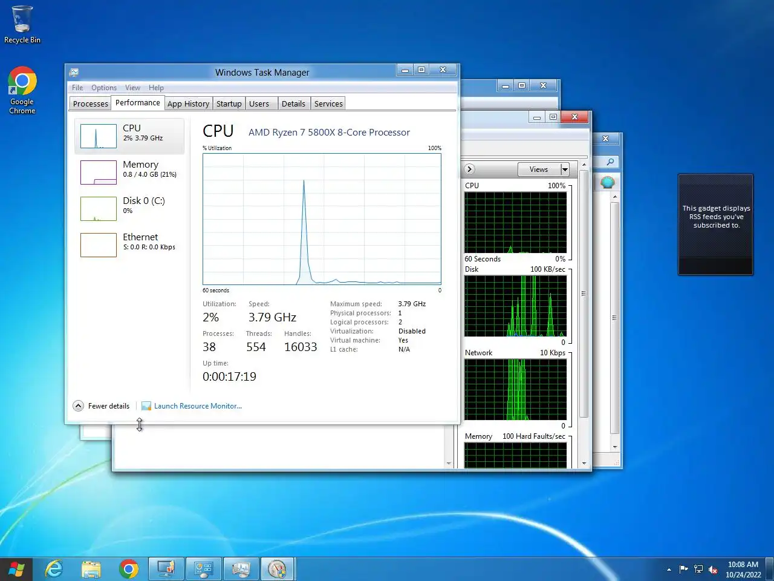Switch to the Services tab
The height and width of the screenshot is (581, 774).
(328, 103)
